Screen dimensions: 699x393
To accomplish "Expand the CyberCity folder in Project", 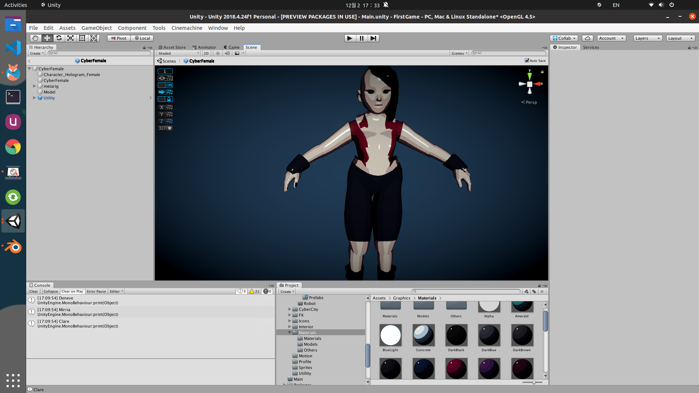I will click(x=290, y=309).
